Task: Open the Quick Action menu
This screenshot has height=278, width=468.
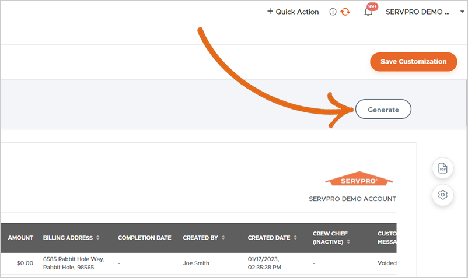Action: tap(293, 12)
